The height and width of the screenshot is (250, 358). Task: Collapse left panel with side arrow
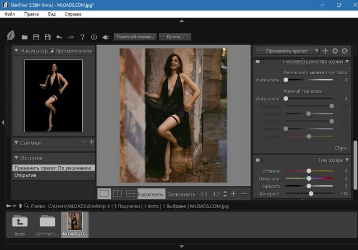pos(3,123)
